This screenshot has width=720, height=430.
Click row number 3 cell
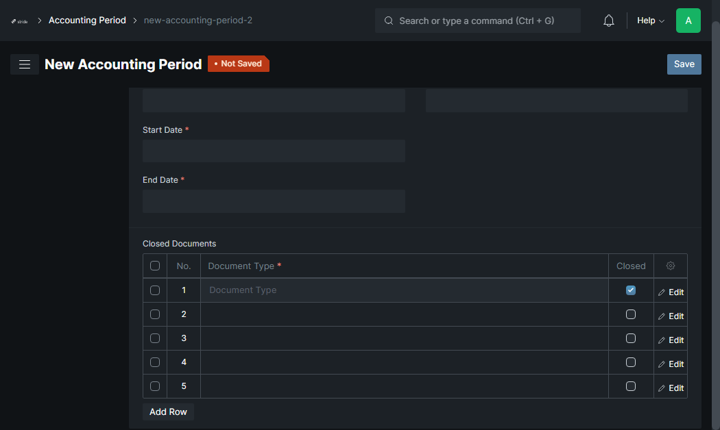tap(184, 338)
